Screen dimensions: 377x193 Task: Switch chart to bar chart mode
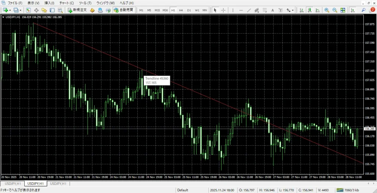pyautogui.click(x=302, y=10)
